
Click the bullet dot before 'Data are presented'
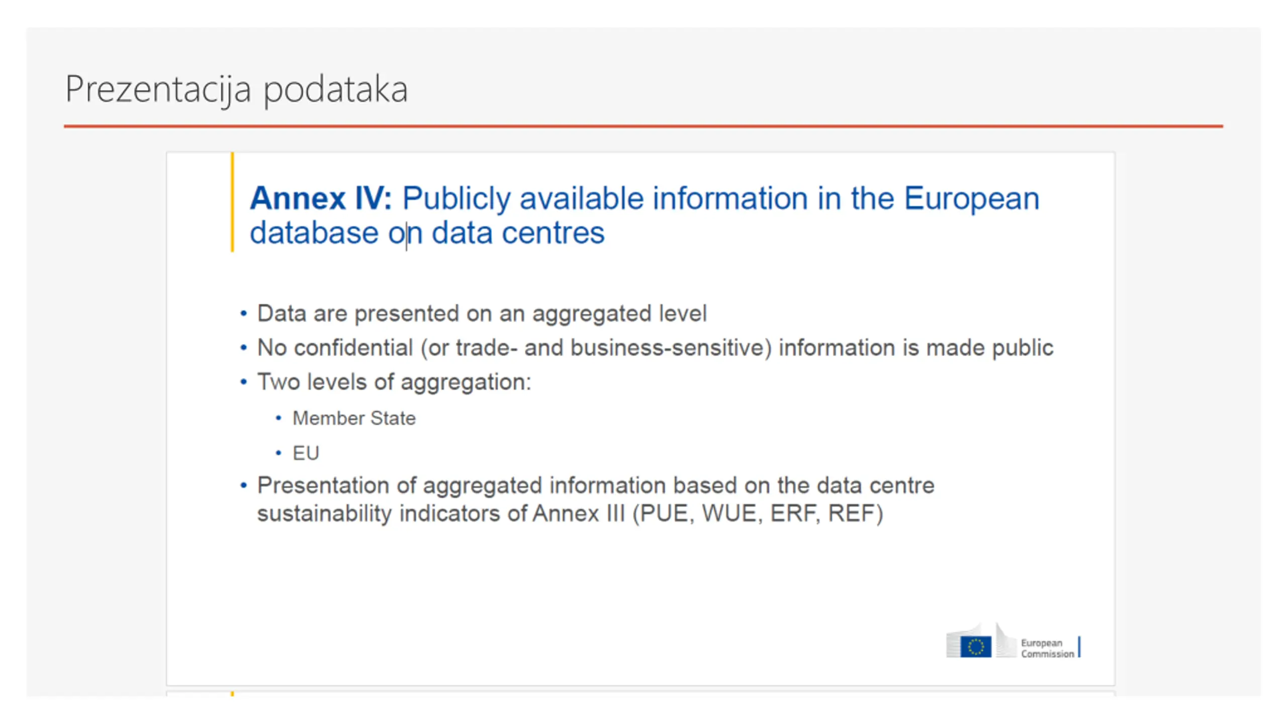click(x=244, y=314)
